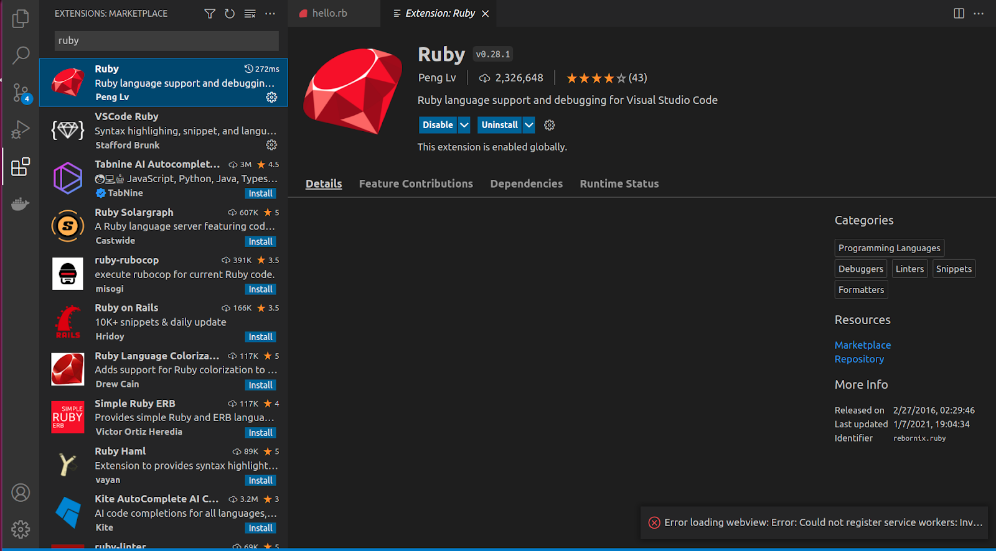This screenshot has height=551, width=996.
Task: Install the Ruby Solargraph extension
Action: click(x=261, y=241)
